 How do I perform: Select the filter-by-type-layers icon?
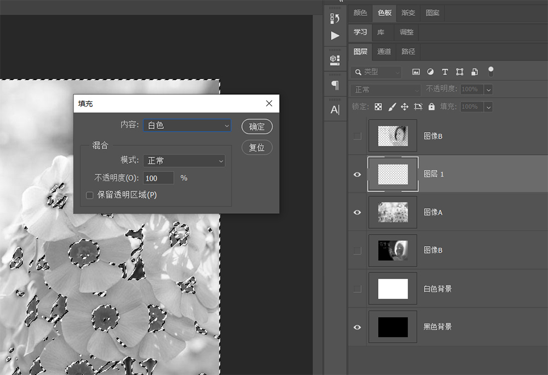445,71
